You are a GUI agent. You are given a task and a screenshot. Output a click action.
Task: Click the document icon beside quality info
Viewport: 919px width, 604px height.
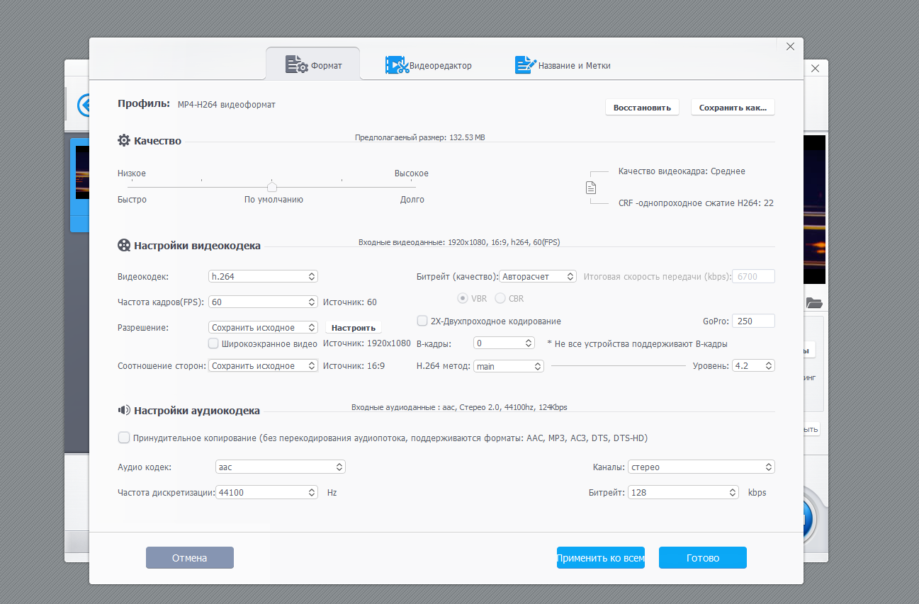pos(591,188)
